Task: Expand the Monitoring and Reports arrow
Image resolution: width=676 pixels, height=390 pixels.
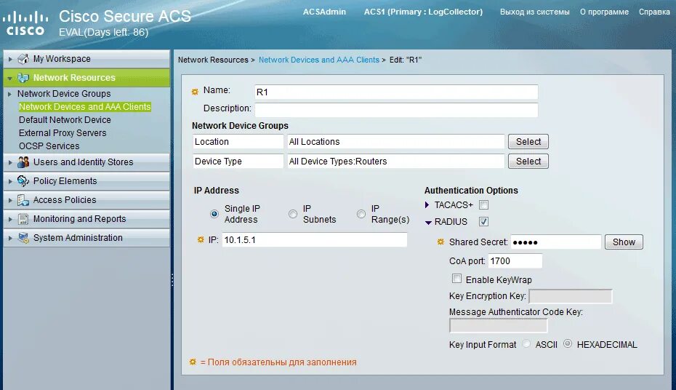Action: [10, 219]
